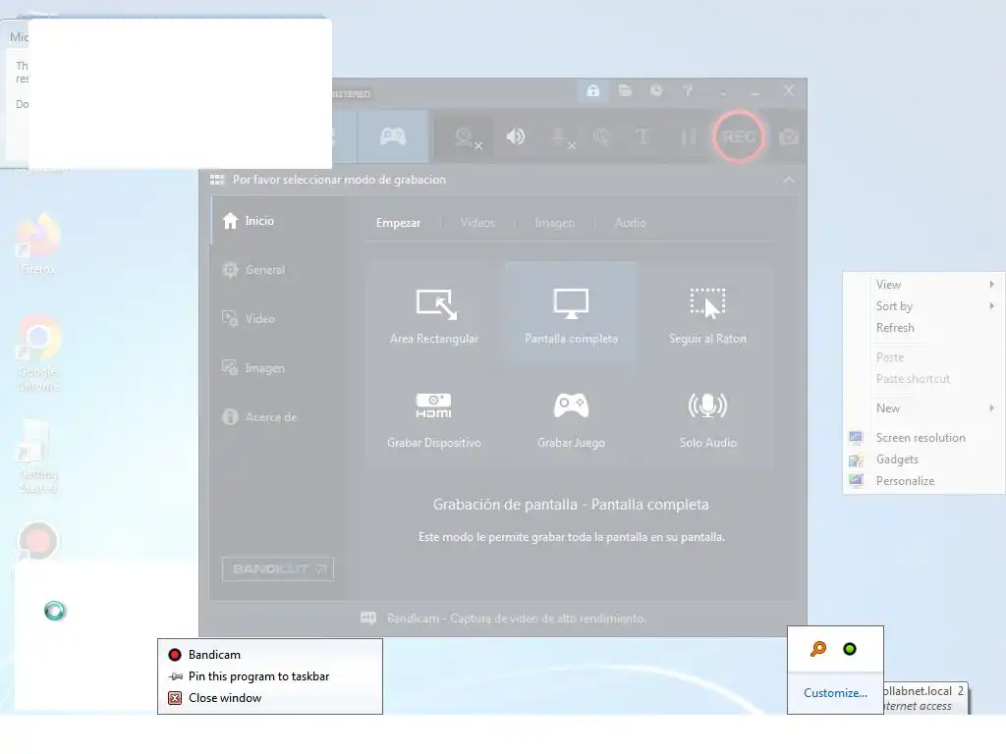The width and height of the screenshot is (1006, 754).
Task: Click the grid icon beside 'Por favor seleccionar'
Action: pos(217,180)
